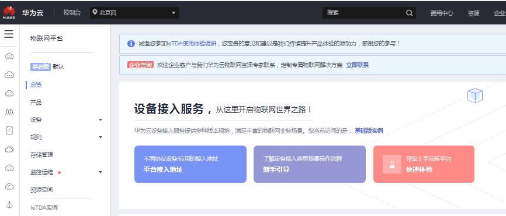Click the 物联网平台 sidebar title
Screen dimensions: 506x216
46,38
